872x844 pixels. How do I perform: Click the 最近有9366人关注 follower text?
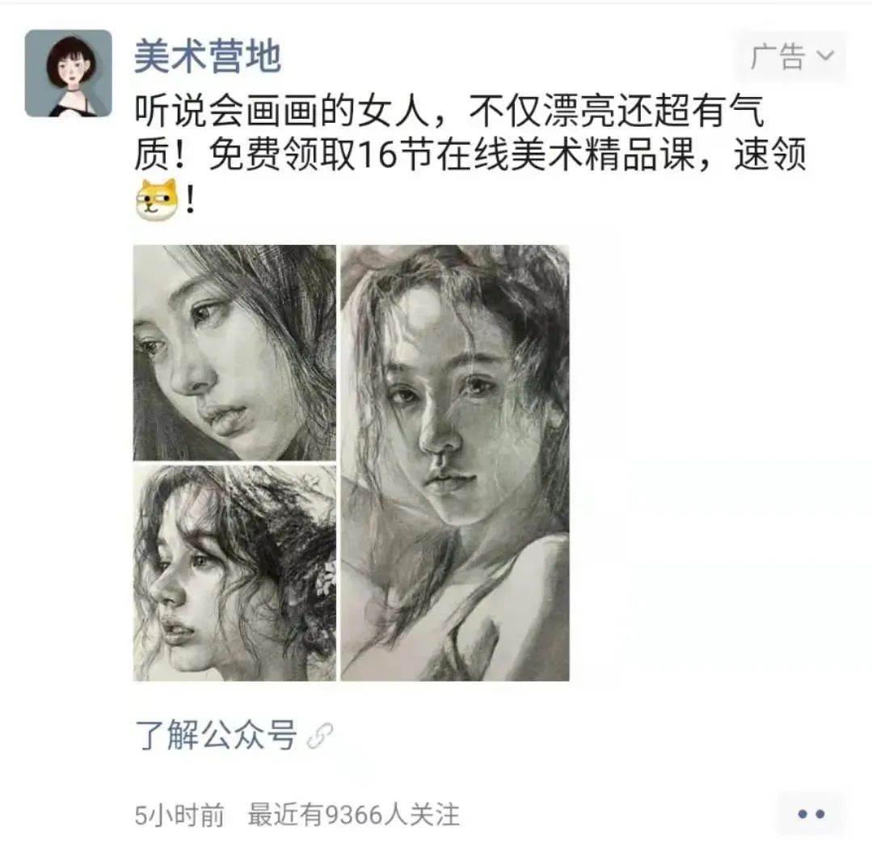tap(354, 815)
